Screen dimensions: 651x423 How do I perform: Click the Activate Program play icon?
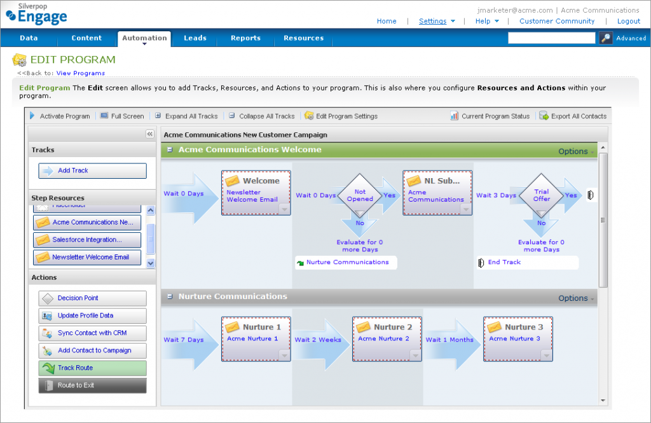32,116
